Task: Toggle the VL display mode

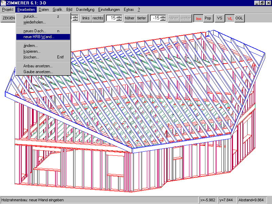Action: pyautogui.click(x=230, y=18)
